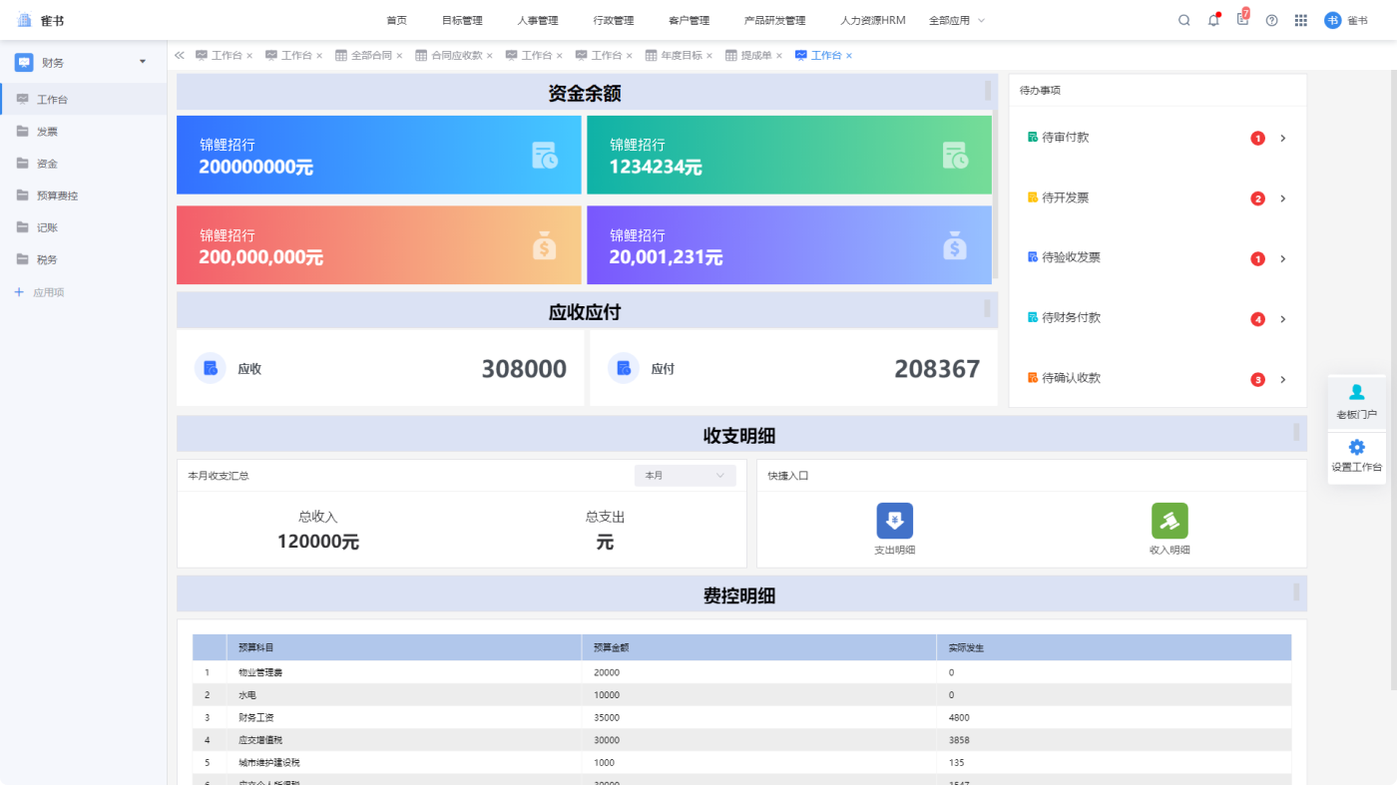Go to 首页 in the top menu
The image size is (1397, 785).
pyautogui.click(x=396, y=20)
